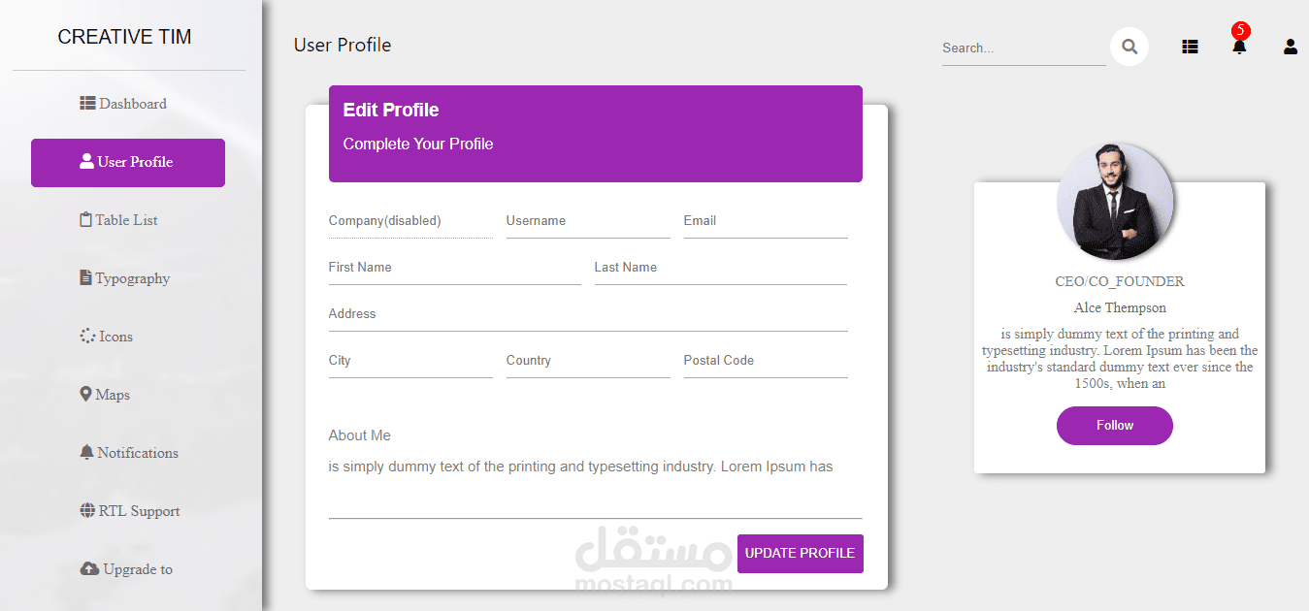Go to Table List page
This screenshot has width=1309, height=611.
(118, 220)
